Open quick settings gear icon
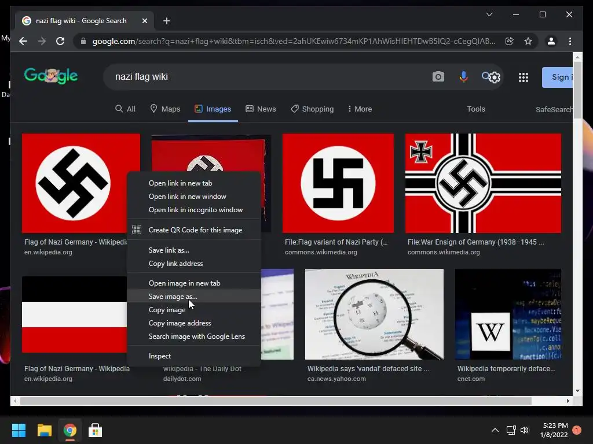This screenshot has height=444, width=593. click(495, 77)
